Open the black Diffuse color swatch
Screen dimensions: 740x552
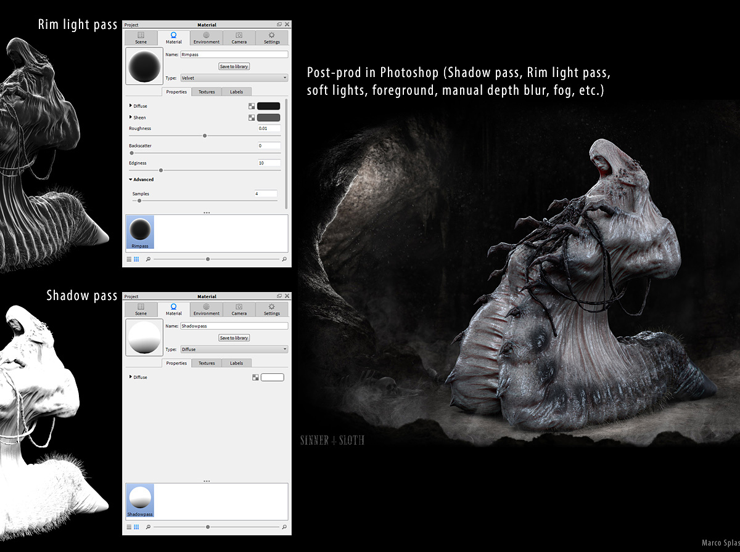tap(268, 106)
